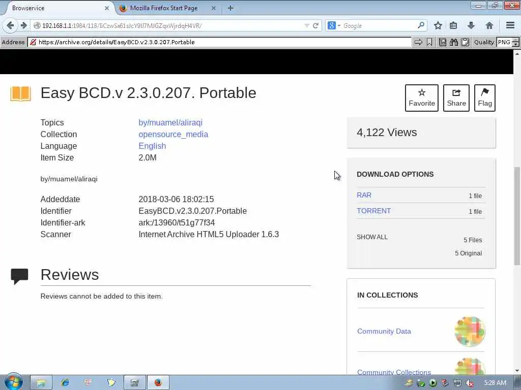The image size is (521, 390).
Task: Reload the page with the refresh icon
Action: coord(315,25)
